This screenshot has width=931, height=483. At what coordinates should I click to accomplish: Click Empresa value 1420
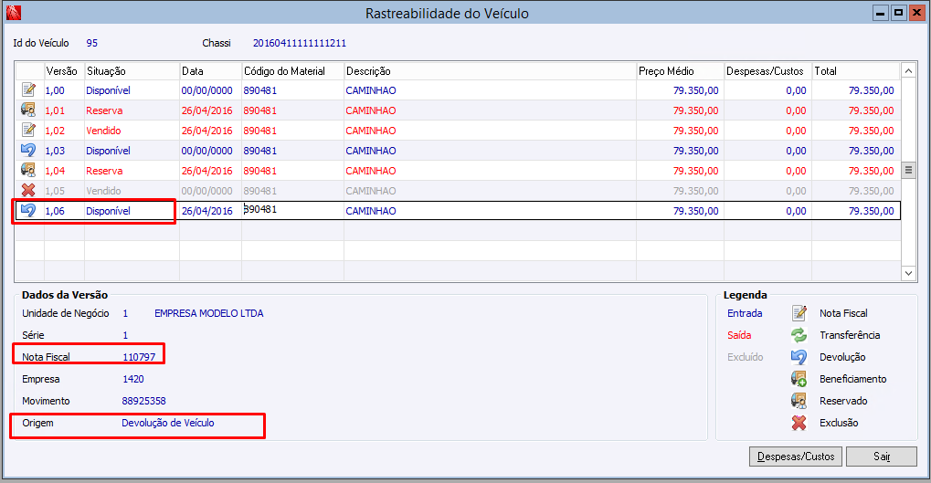click(133, 379)
